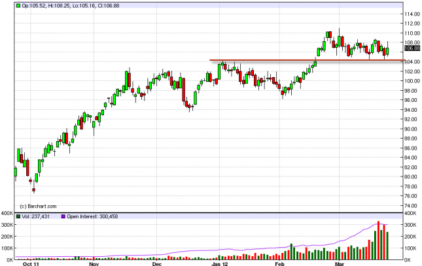Viewport: 422px width, 266px height.
Task: Click the lowest red candle near 77 in October
Action: pyautogui.click(x=33, y=190)
